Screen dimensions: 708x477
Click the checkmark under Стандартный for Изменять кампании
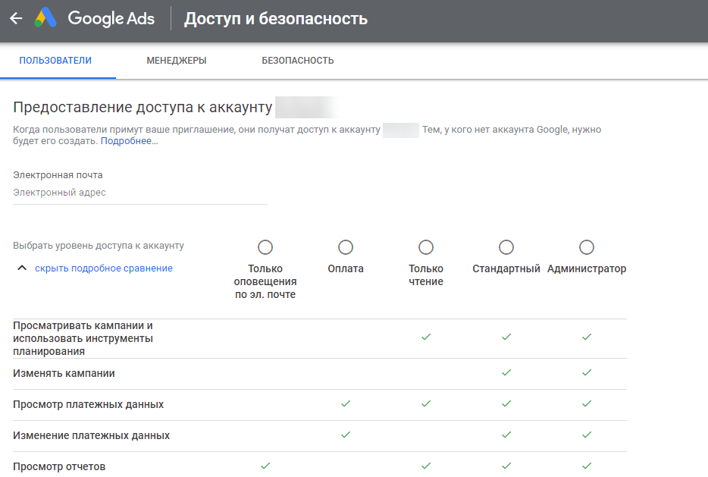pos(506,373)
